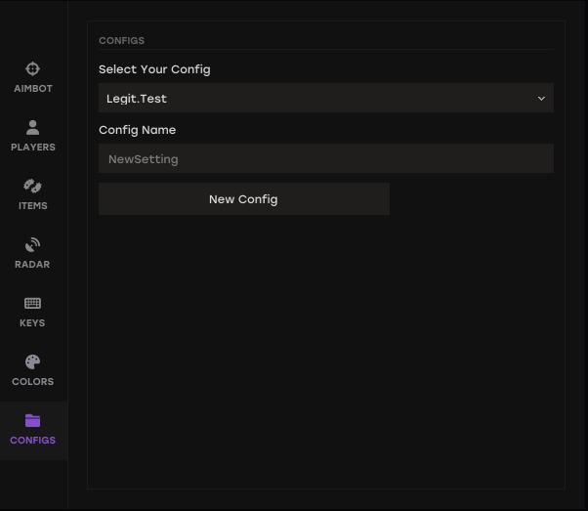Image resolution: width=588 pixels, height=511 pixels.
Task: Click the CONFIGS tab label
Action: pyautogui.click(x=32, y=440)
